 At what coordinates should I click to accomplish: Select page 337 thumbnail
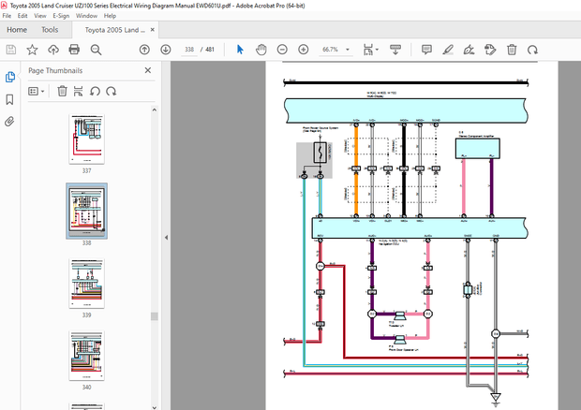pyautogui.click(x=87, y=139)
